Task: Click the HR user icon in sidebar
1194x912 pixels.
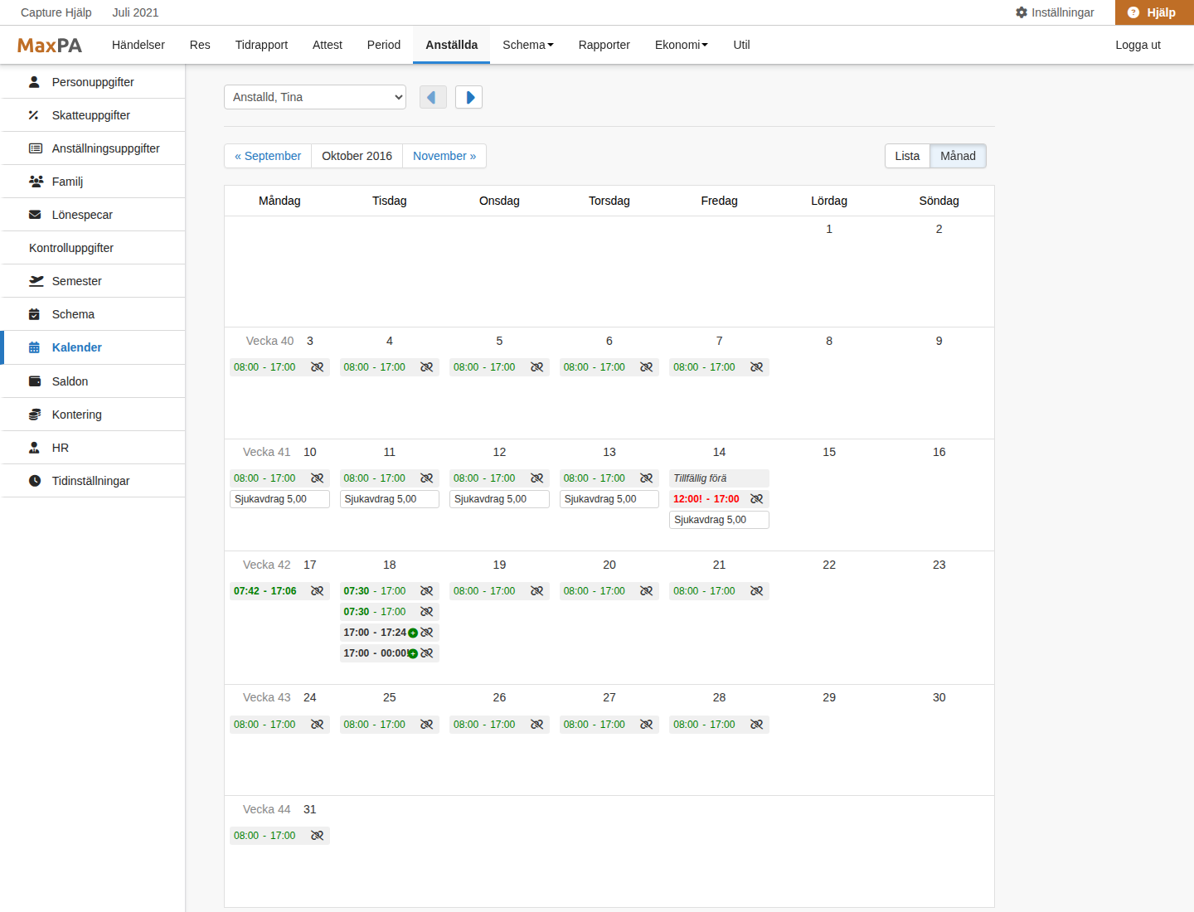Action: 34,448
